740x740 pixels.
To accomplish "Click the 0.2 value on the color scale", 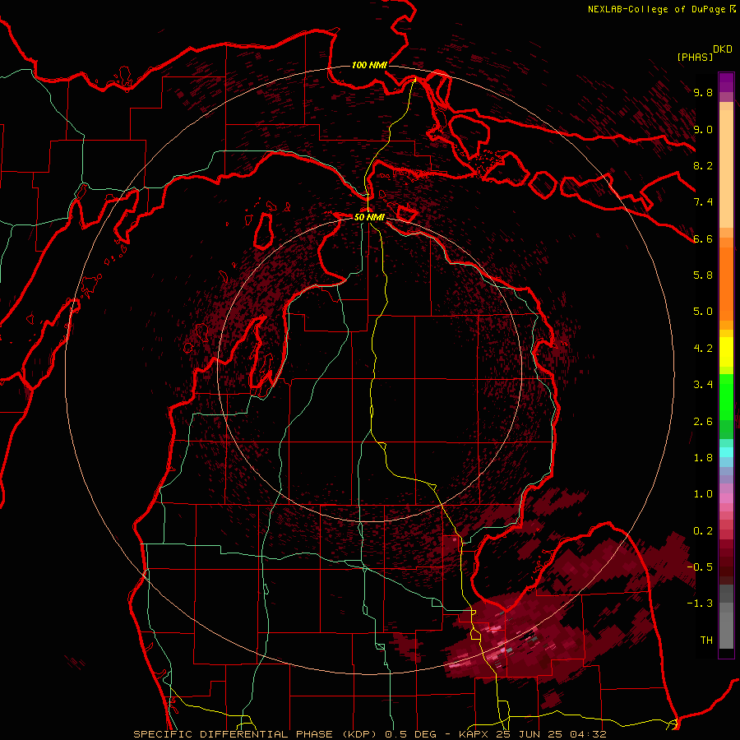I will [x=703, y=531].
